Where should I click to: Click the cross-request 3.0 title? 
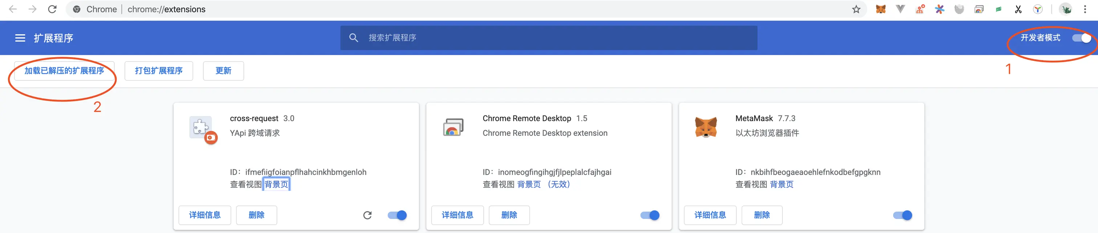coord(262,118)
